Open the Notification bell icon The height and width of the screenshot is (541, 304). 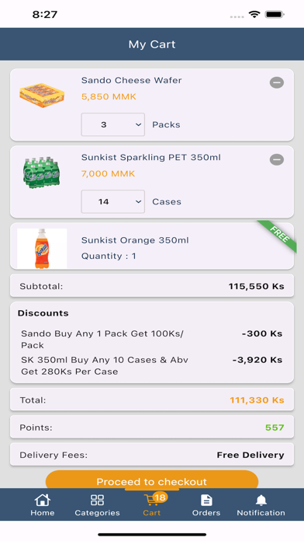tap(261, 500)
